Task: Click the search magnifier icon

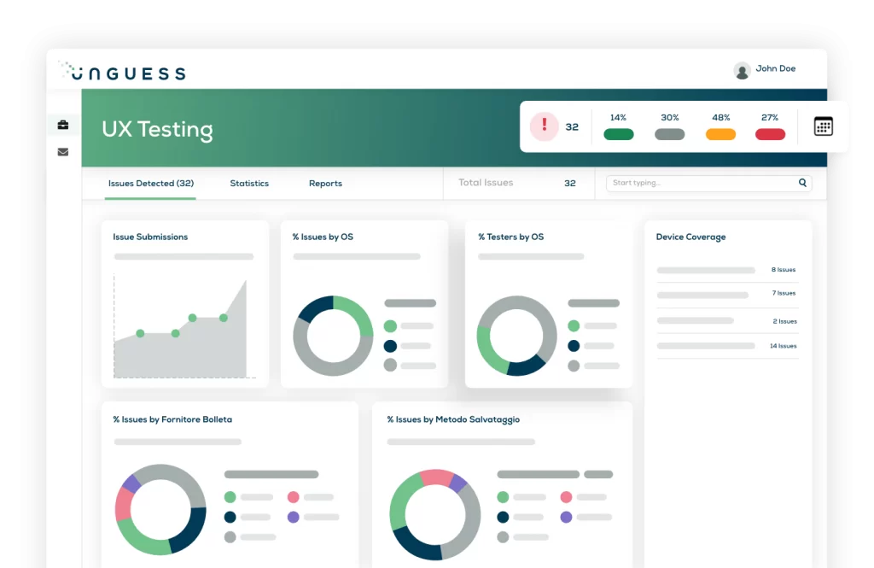Action: [x=802, y=183]
